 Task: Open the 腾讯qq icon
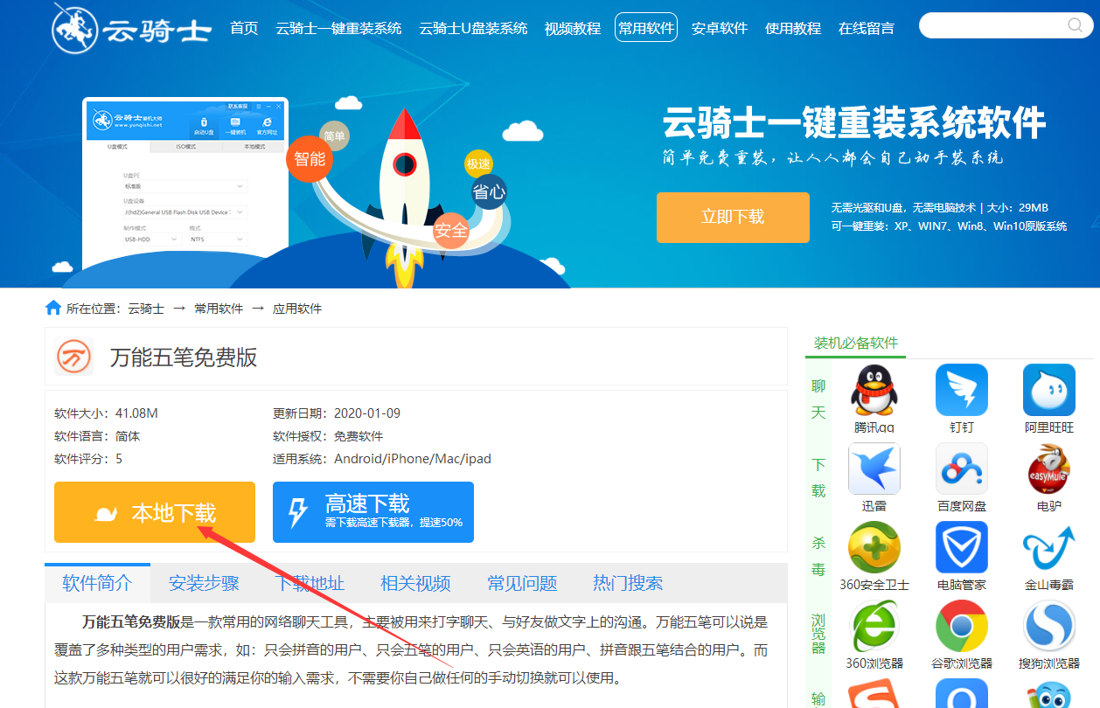coord(874,391)
